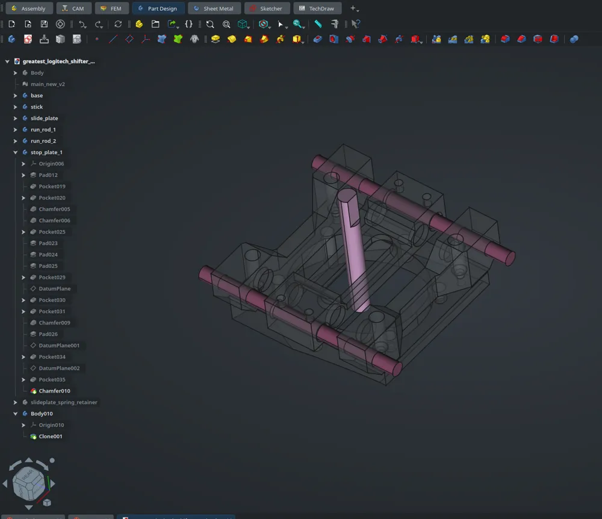Click the Undo arrow
Screen dimensions: 602x519
tap(82, 24)
